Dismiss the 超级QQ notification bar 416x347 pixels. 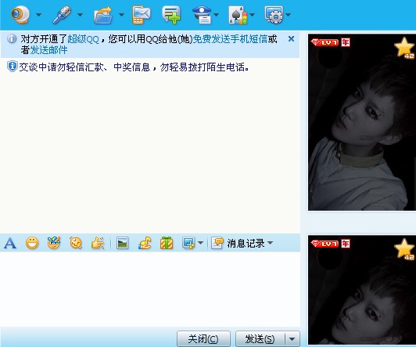click(291, 39)
